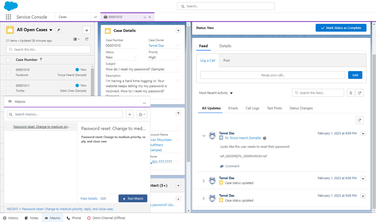Check the box for case 00001010
This screenshot has width=376, height=222.
[x=8, y=72]
